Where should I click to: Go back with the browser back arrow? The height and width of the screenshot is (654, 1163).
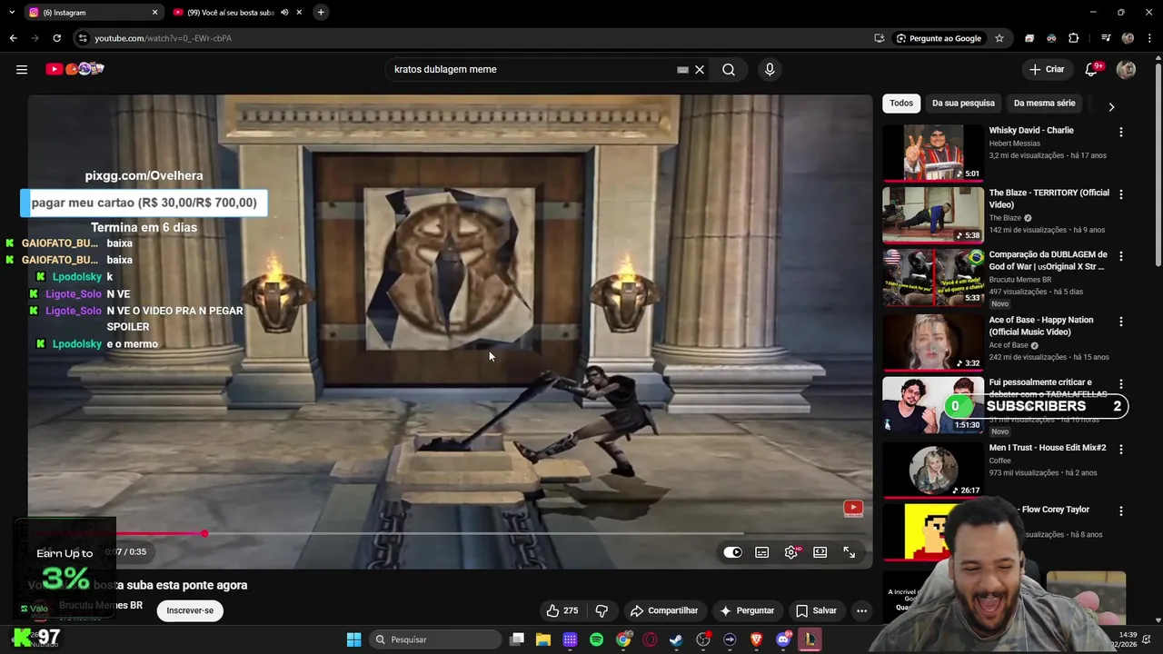click(x=13, y=38)
